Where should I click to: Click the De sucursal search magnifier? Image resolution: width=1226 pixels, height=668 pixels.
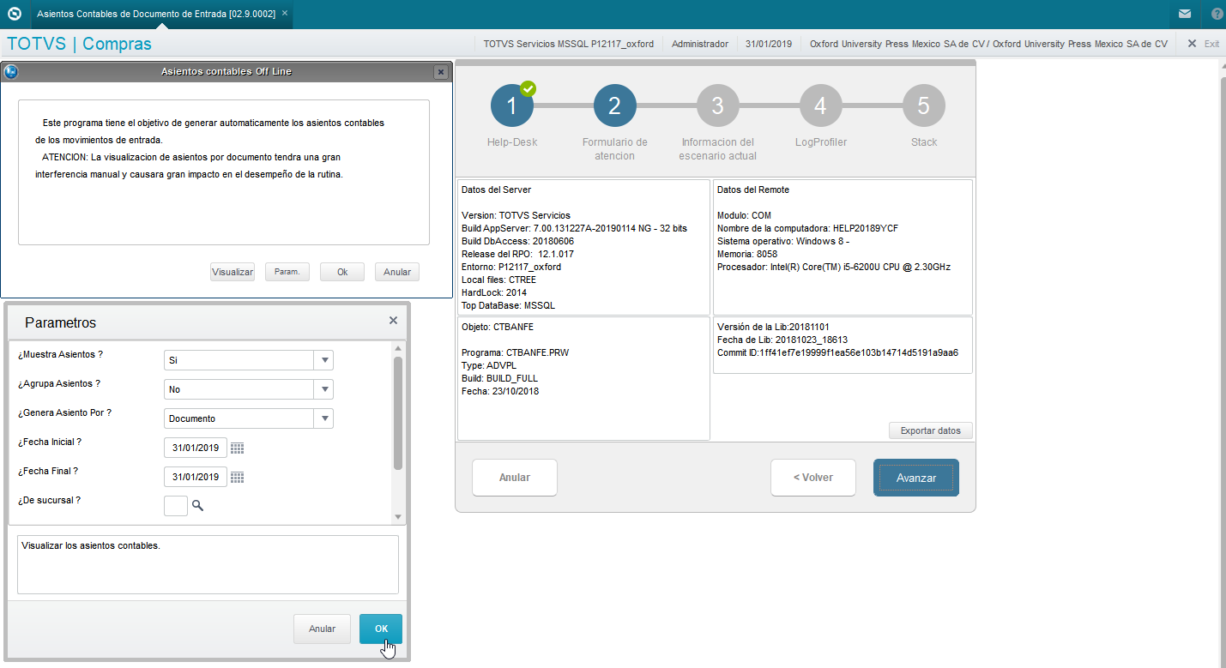197,506
